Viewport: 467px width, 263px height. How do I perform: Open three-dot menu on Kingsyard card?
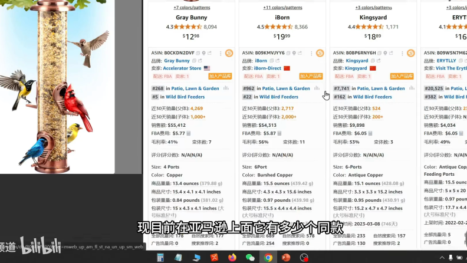(402, 53)
